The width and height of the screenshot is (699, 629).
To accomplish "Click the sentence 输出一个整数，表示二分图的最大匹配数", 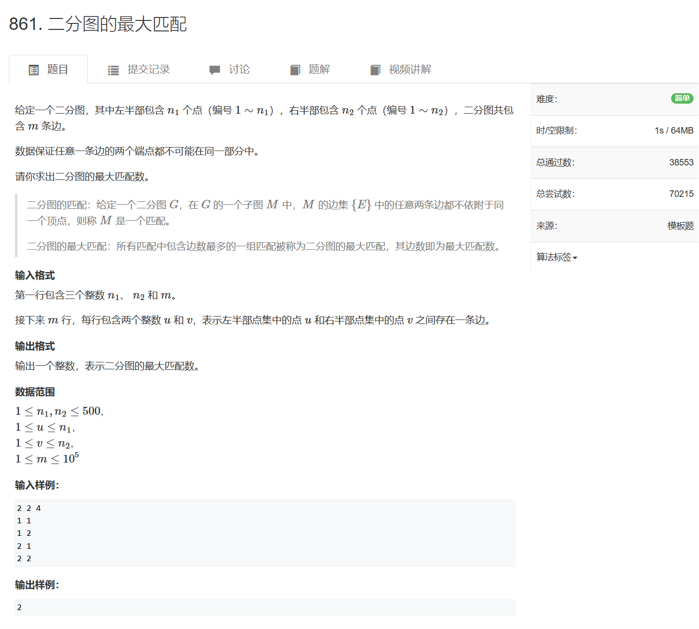I will [108, 366].
